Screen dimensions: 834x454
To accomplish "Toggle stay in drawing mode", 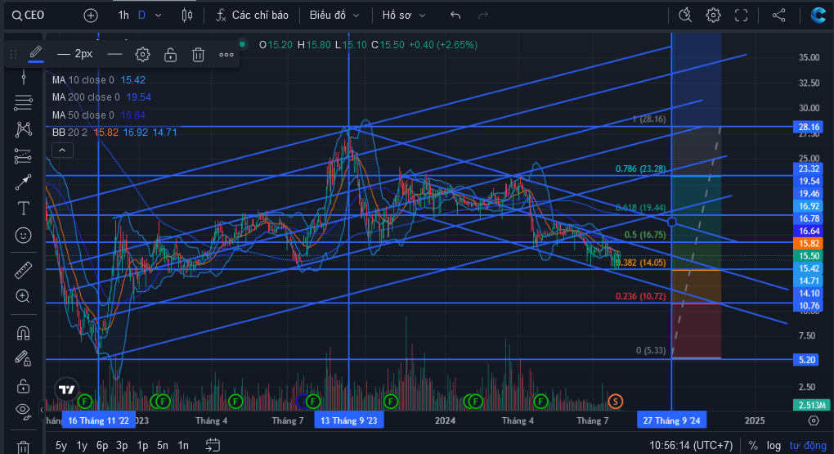I will point(23,359).
